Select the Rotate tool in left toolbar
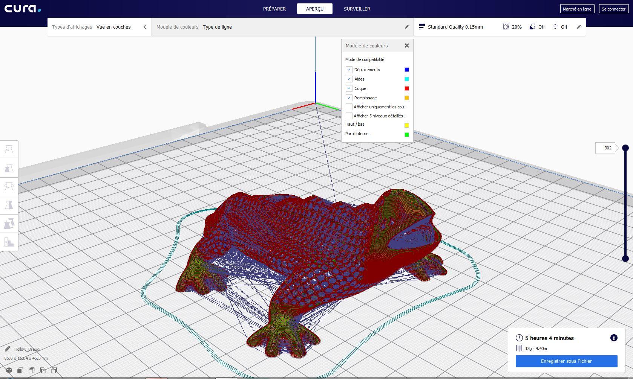Viewport: 633px width, 379px height. click(x=9, y=187)
